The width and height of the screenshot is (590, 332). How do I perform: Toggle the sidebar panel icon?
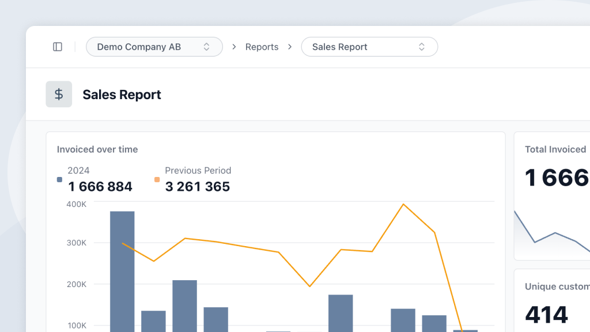click(x=57, y=47)
